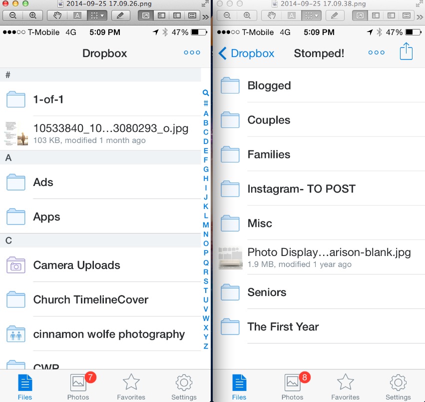Open the Ads folder
This screenshot has height=402, width=425.
pos(100,182)
